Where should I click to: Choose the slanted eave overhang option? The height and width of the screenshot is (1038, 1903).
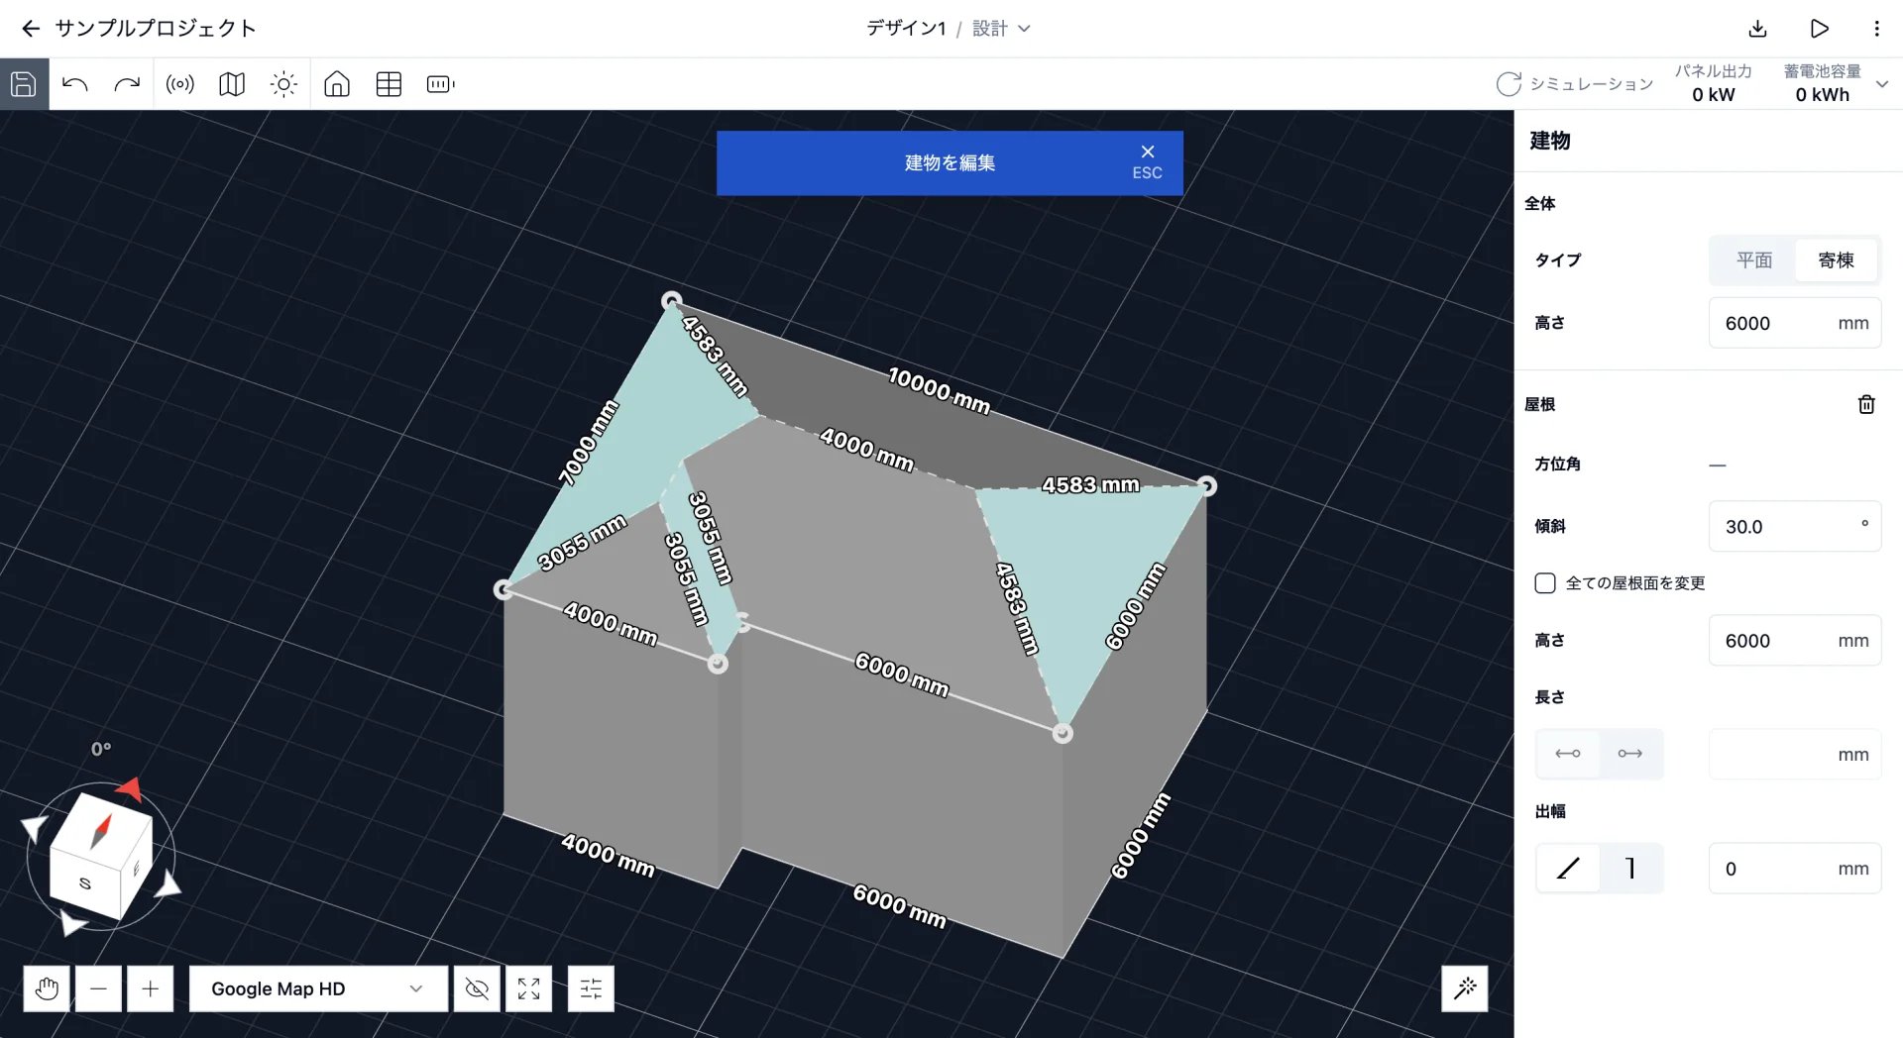coord(1568,869)
